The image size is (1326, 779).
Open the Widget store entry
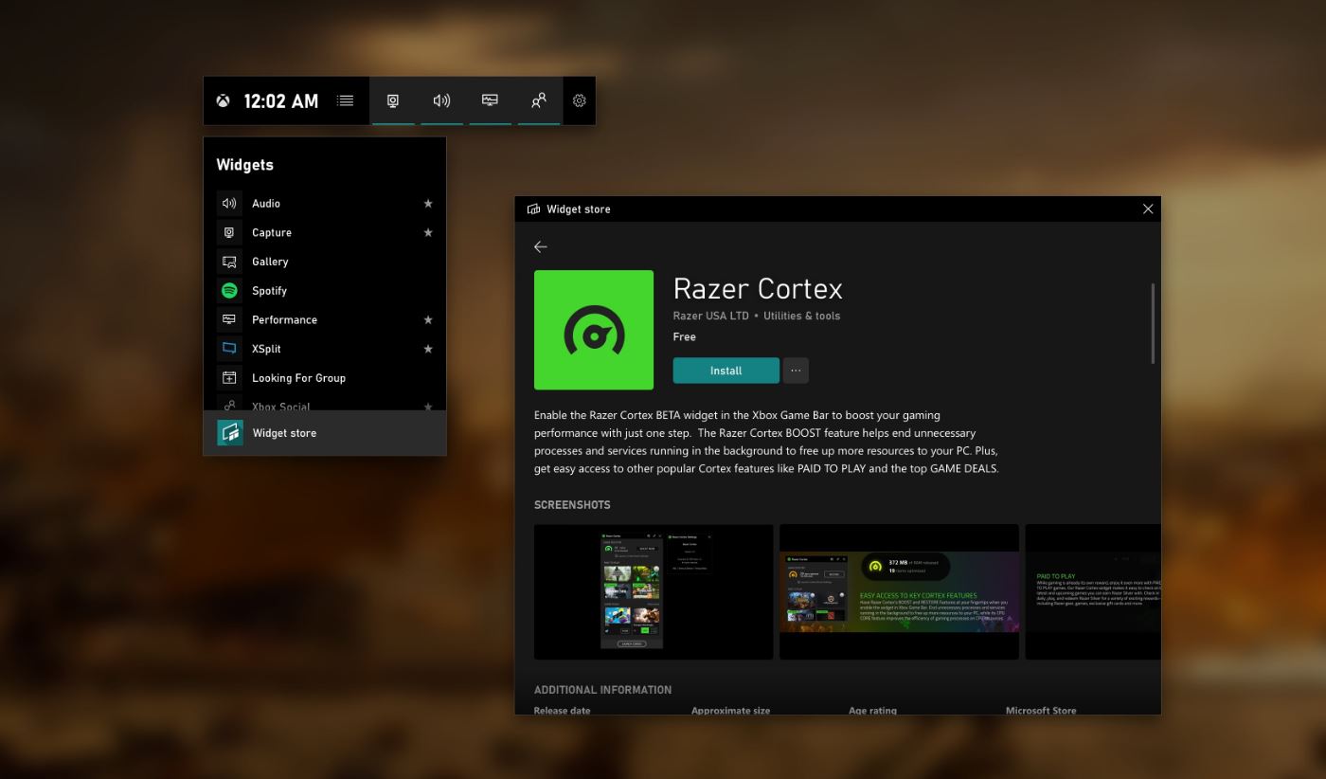pos(325,433)
